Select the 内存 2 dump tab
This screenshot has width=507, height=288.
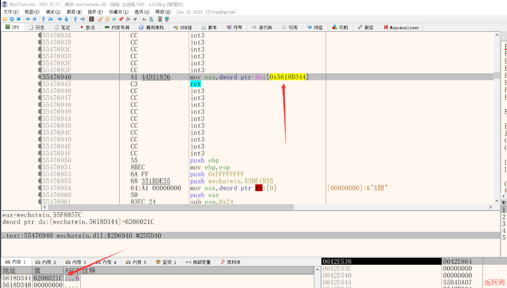pyautogui.click(x=46, y=262)
